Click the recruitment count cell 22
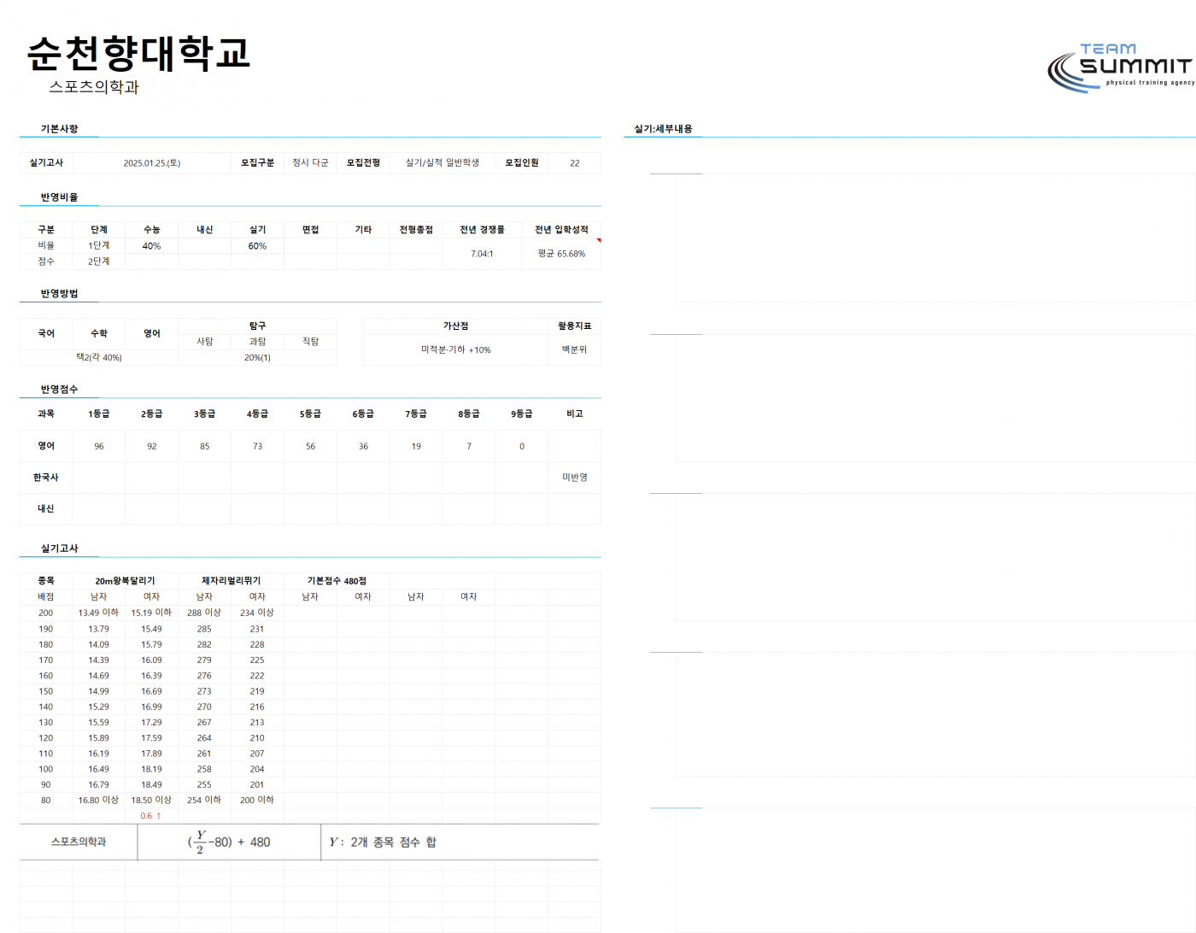Image resolution: width=1196 pixels, height=933 pixels. point(575,163)
